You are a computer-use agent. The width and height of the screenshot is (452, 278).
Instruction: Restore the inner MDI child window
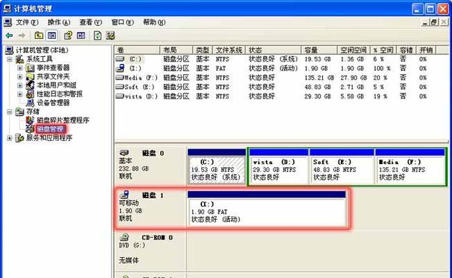(x=435, y=22)
